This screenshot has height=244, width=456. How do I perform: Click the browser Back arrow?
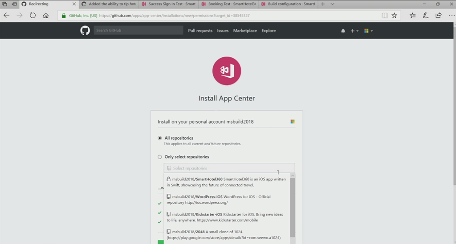7,16
